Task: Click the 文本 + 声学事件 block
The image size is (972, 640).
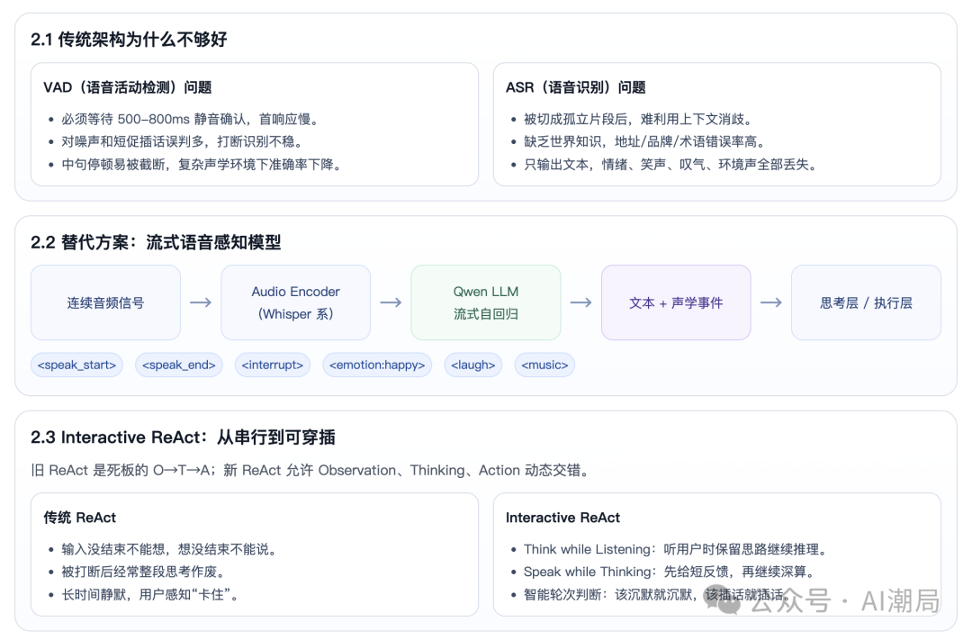Action: point(676,302)
